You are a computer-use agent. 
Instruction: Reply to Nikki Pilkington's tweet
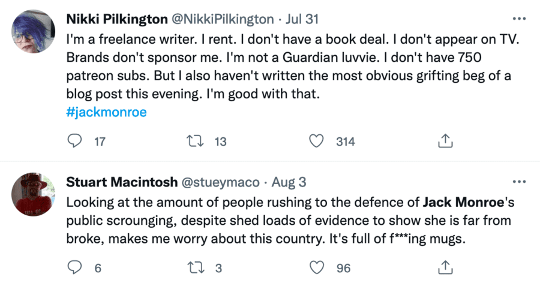click(x=75, y=142)
